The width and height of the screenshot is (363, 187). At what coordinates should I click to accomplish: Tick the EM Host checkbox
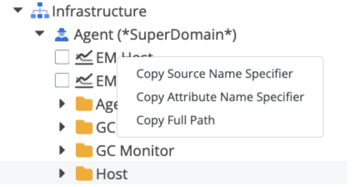(x=62, y=57)
